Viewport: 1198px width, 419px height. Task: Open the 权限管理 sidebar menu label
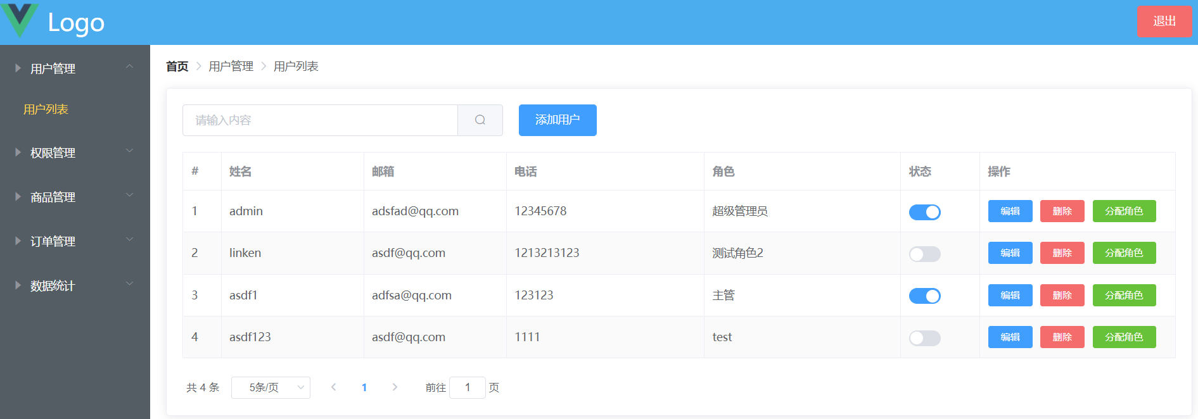(x=53, y=153)
